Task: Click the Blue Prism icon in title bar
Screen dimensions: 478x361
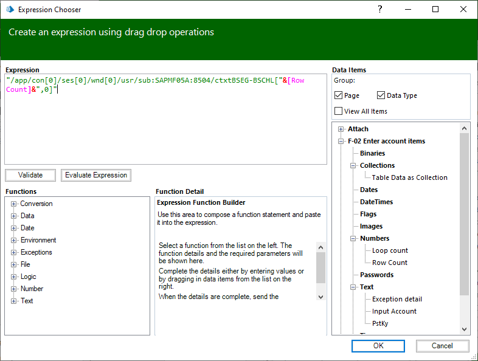Action: point(10,10)
